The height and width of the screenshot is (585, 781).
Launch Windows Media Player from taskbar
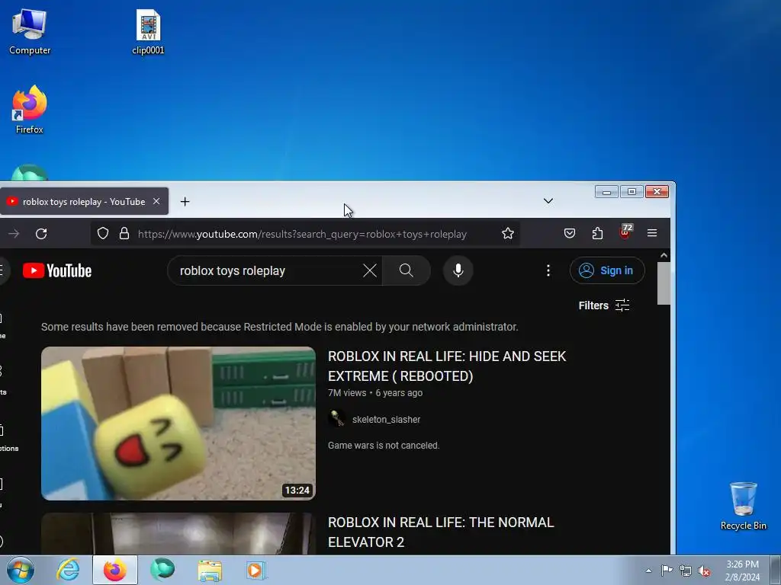click(x=256, y=570)
